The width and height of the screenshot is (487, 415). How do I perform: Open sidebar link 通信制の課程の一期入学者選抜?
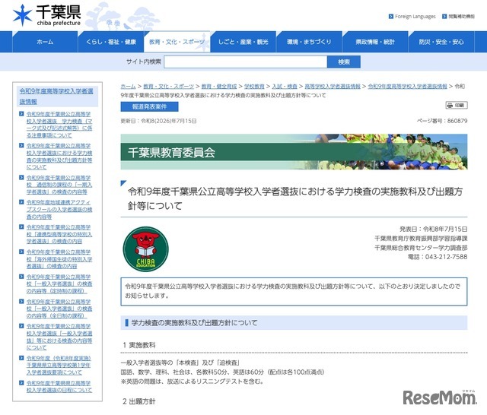tap(59, 185)
